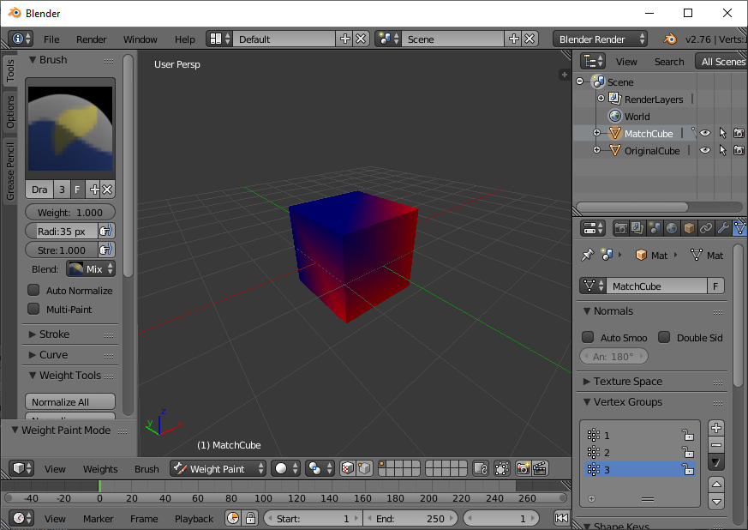748x530 pixels.
Task: Open the Blender Render engine dropdown
Action: [x=600, y=39]
